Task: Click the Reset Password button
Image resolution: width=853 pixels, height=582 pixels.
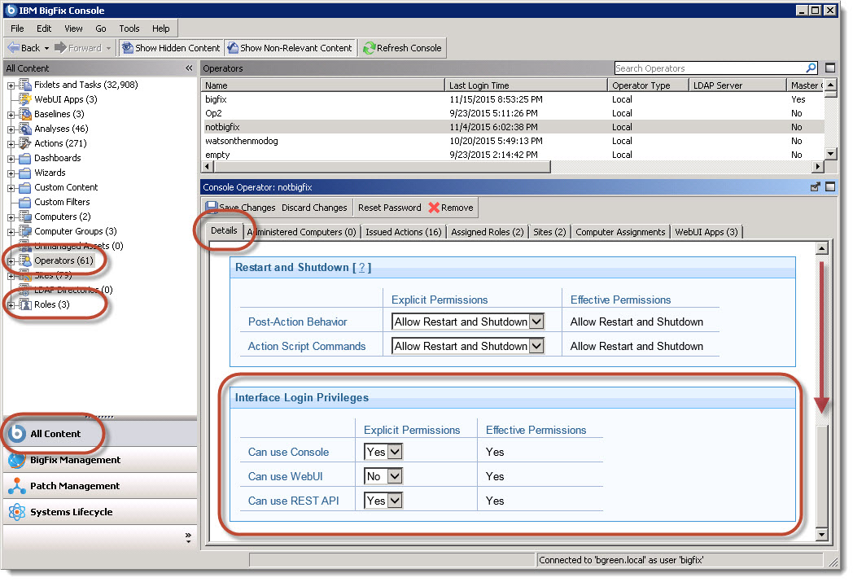Action: click(389, 208)
